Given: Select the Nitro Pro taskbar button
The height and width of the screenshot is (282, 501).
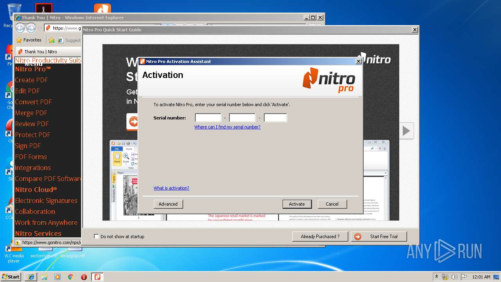Looking at the screenshot, I should pos(97,277).
